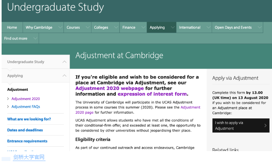Image resolution: width=272 pixels, height=163 pixels.
Task: Follow the expression of interest form link
Action: pos(152,94)
